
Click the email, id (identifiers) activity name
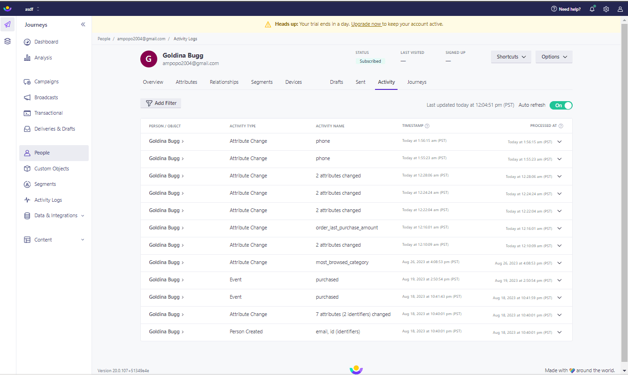(338, 331)
